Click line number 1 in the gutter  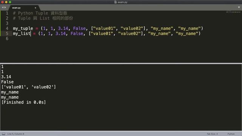7,13
